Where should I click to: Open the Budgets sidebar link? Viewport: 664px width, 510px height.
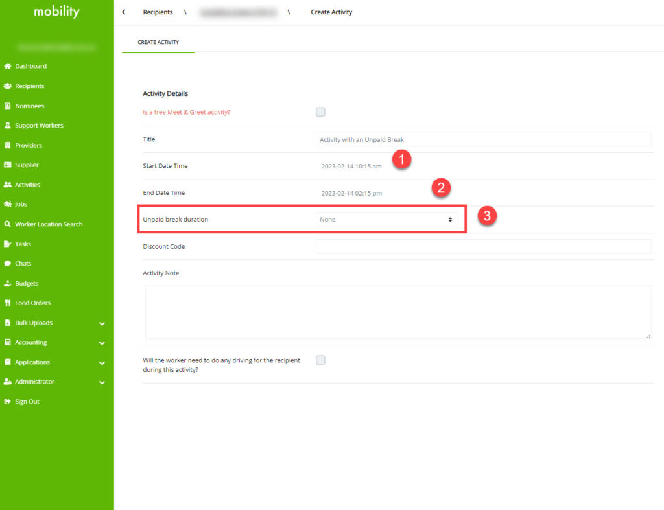(27, 283)
